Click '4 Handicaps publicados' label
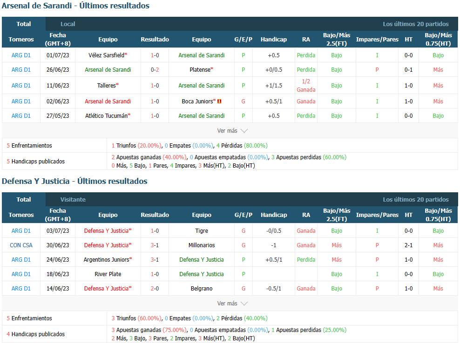 (36, 334)
